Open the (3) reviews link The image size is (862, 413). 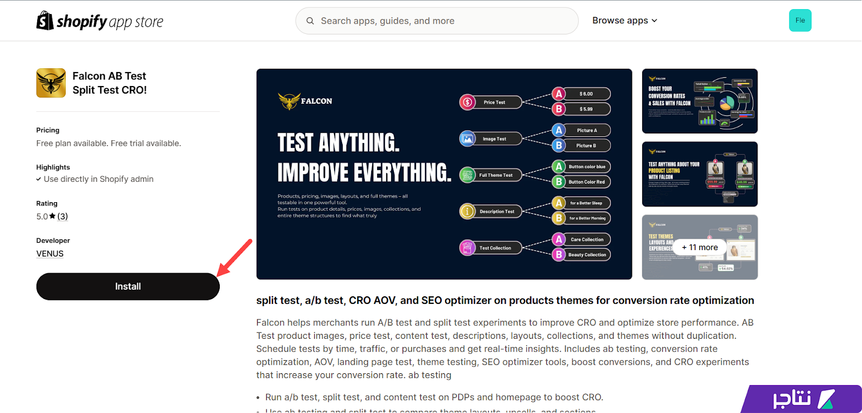62,216
